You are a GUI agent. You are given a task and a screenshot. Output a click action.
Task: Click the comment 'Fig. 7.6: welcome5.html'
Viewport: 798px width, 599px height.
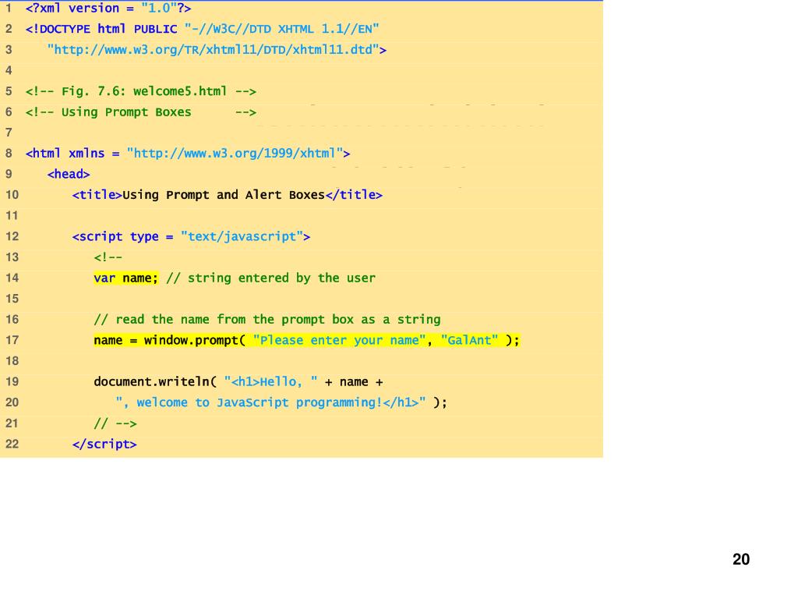coord(141,92)
